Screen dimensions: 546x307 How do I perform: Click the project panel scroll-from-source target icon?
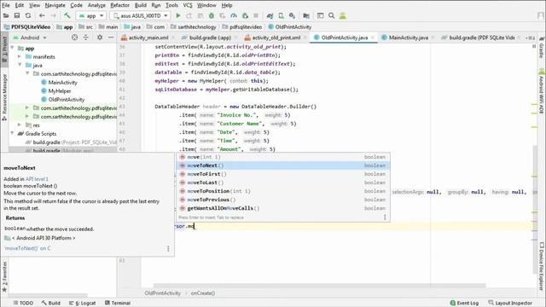pos(74,38)
